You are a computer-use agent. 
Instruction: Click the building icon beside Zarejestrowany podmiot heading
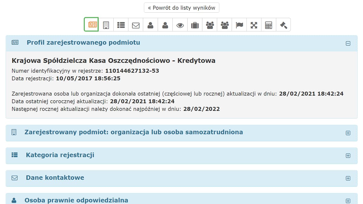coord(14,132)
